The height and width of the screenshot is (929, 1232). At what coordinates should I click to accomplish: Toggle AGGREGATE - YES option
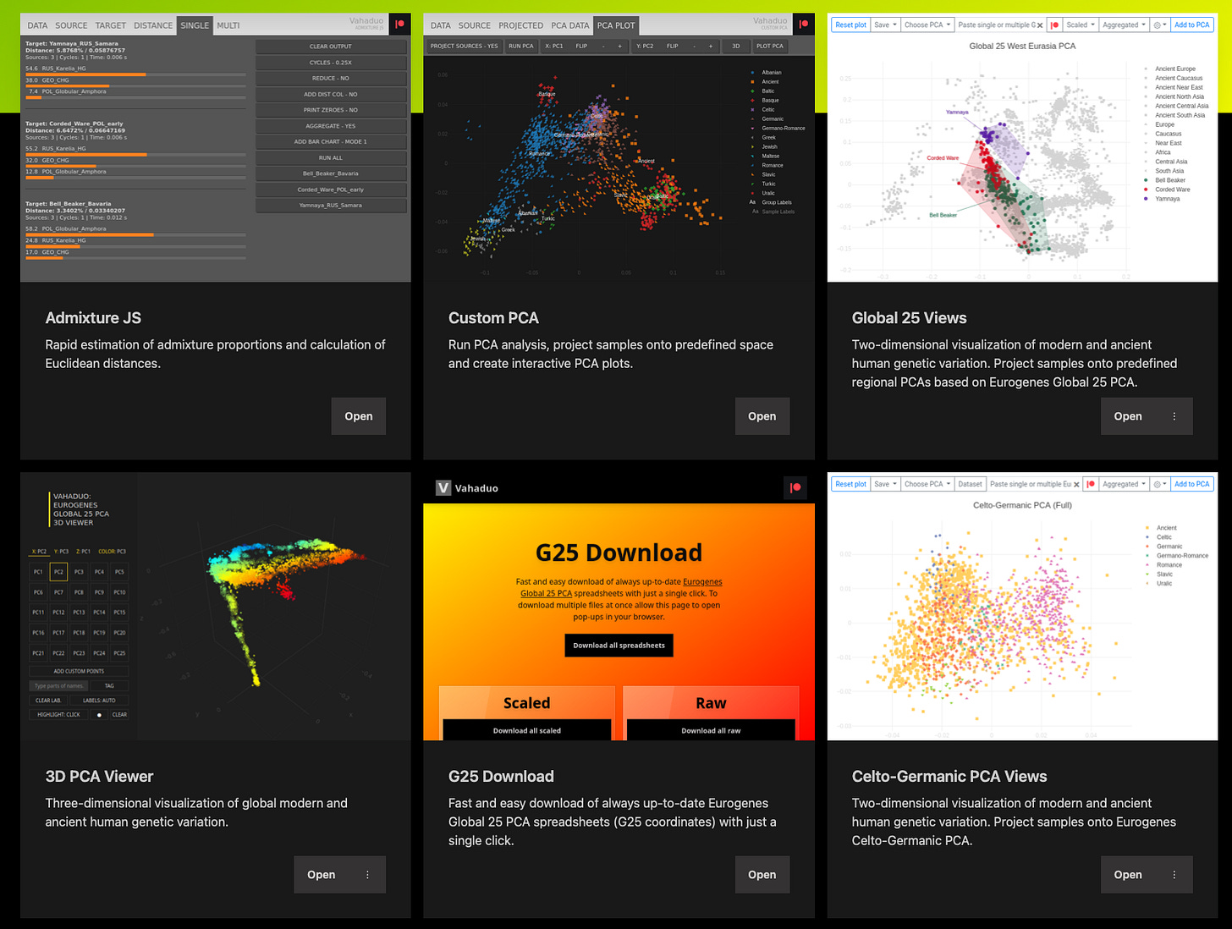(x=331, y=126)
